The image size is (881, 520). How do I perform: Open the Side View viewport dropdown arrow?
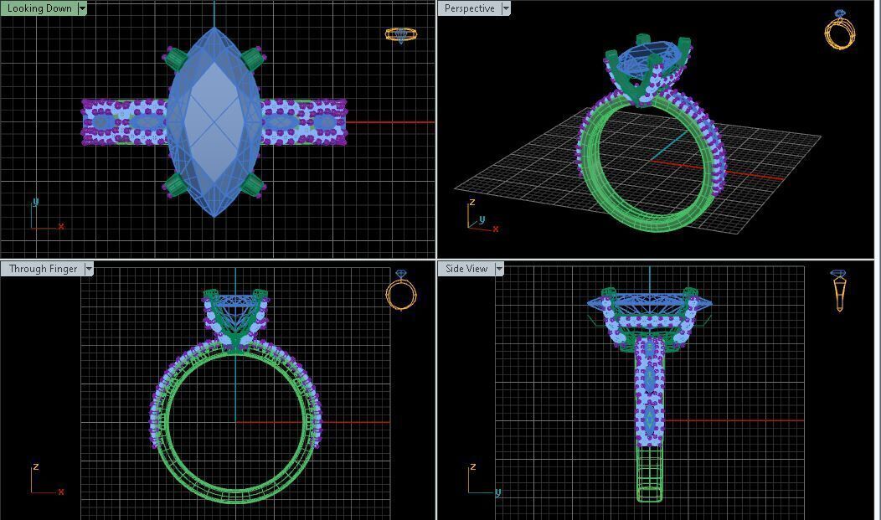point(499,269)
